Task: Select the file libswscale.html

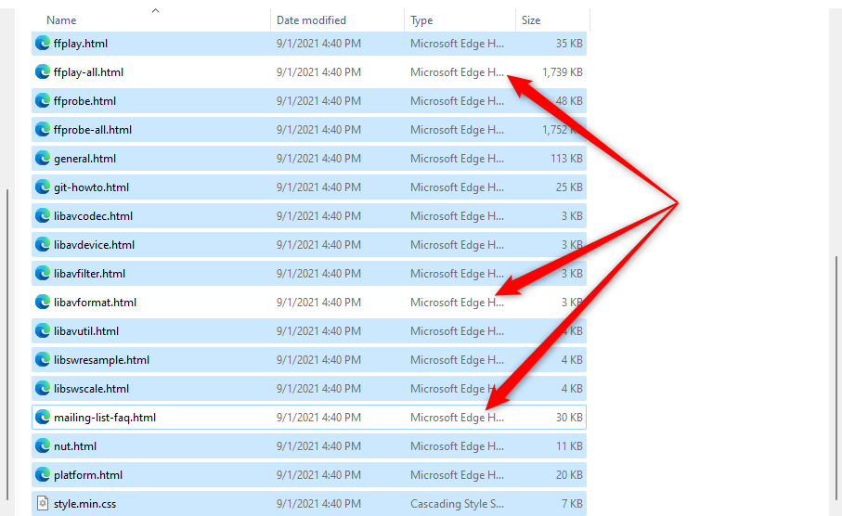Action: pos(309,388)
